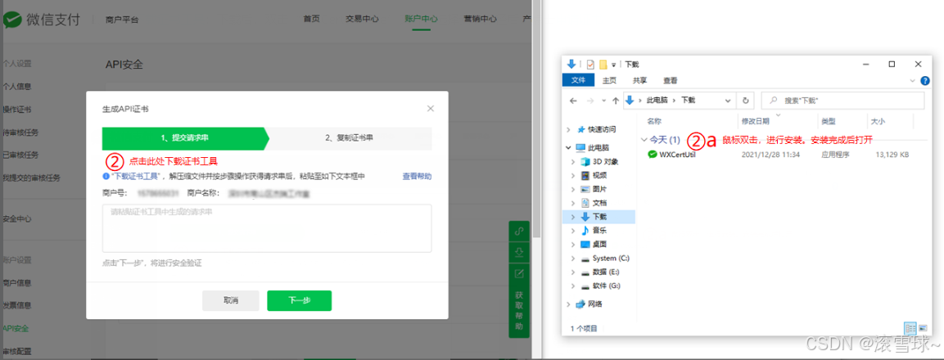Screen dimensions: 944x360
Task: Collapse 此电脑 in navigation pane
Action: [569, 147]
